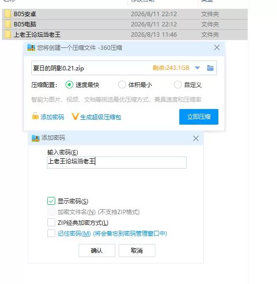Screen dimensions: 277x284
Task: Enable the ZIP经典加密方式(L) checkbox
Action: pos(51,222)
